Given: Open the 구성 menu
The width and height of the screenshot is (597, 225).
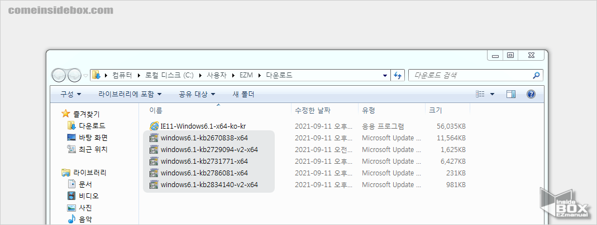Looking at the screenshot, I should (x=70, y=94).
